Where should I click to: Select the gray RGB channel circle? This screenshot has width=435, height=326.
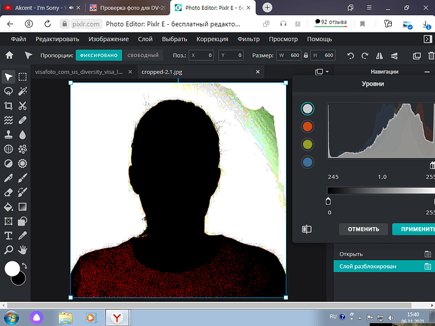click(308, 109)
